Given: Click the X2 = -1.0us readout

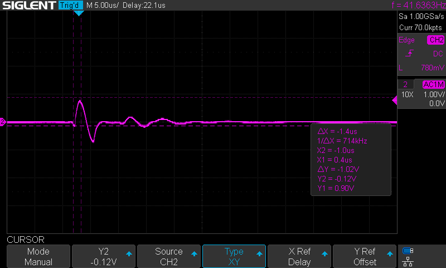Looking at the screenshot, I should [336, 150].
